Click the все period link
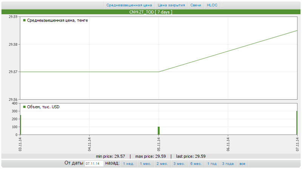The width and height of the screenshot is (302, 169). [242, 164]
